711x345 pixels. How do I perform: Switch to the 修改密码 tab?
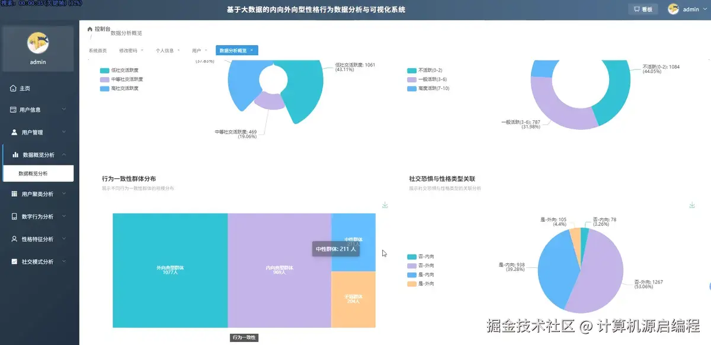127,50
